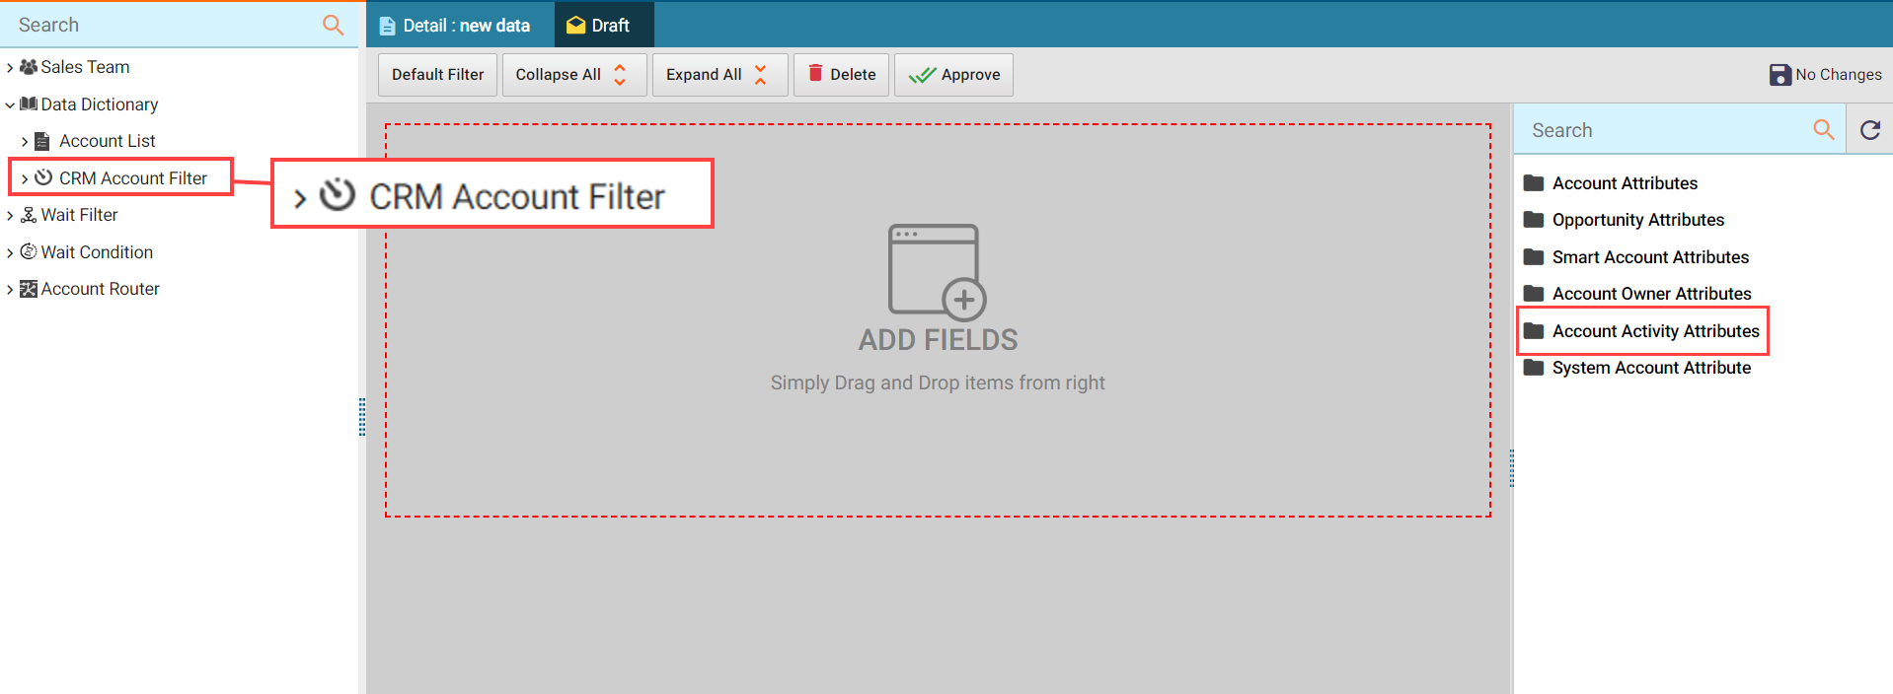Select CRM Account Filter label in tree
This screenshot has height=694, width=1893.
(x=133, y=178)
